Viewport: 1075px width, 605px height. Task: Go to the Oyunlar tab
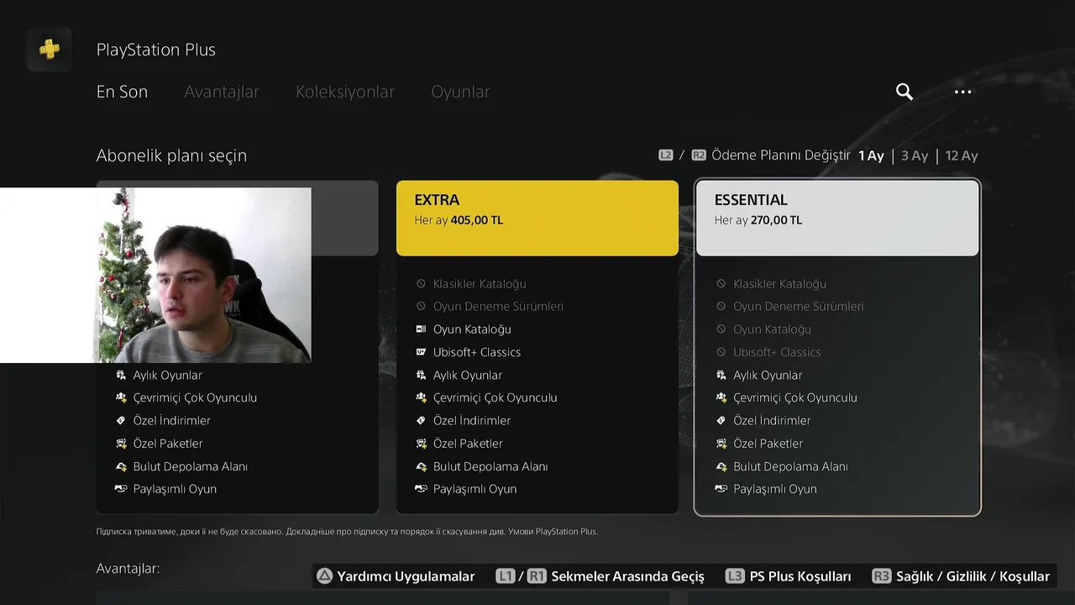(460, 92)
